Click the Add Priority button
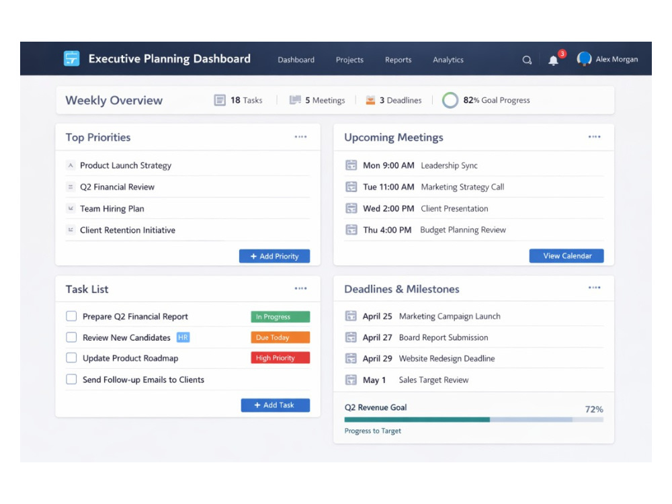 click(274, 256)
